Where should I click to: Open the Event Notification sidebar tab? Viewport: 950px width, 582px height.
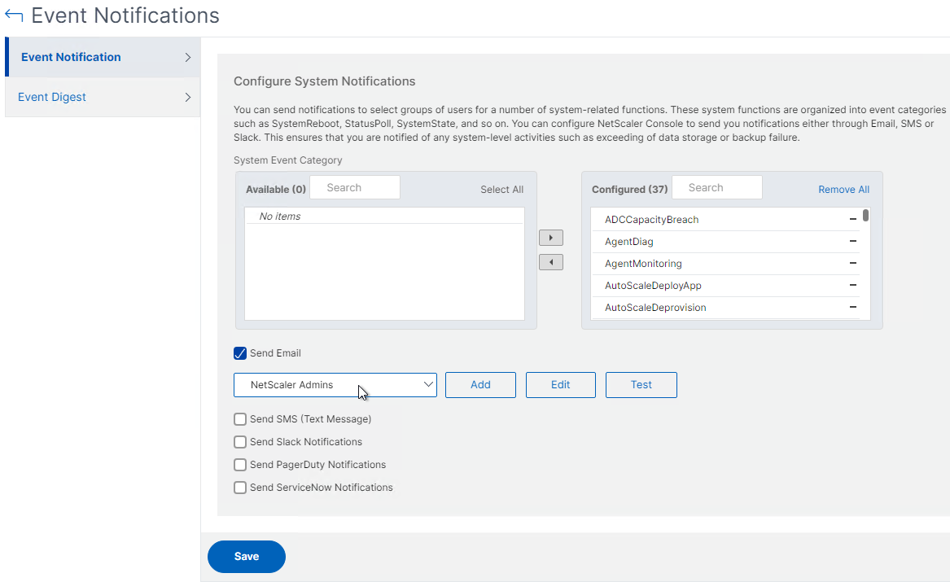point(103,57)
